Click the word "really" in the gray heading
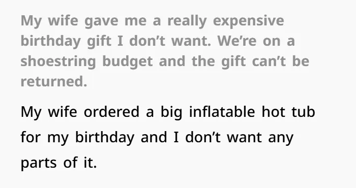This screenshot has height=188, width=356. (x=187, y=21)
